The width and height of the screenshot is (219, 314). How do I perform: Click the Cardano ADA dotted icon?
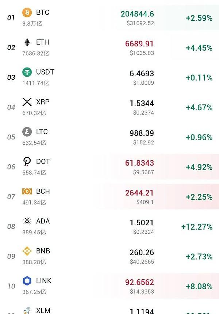point(27,221)
